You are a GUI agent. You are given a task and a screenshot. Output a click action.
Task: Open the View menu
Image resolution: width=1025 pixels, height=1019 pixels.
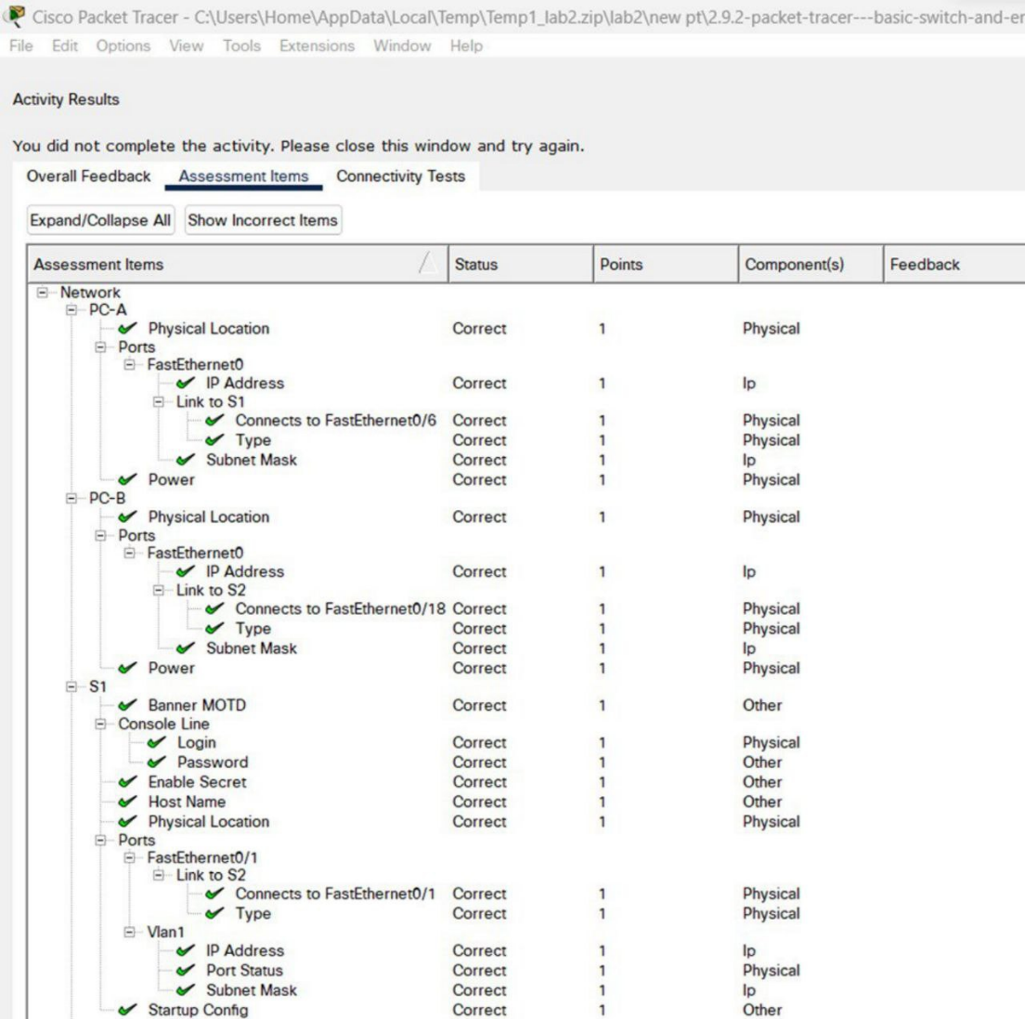[x=187, y=46]
